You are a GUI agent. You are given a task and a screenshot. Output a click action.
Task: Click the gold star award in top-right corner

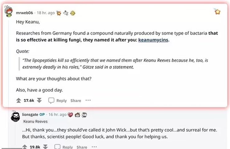point(218,12)
